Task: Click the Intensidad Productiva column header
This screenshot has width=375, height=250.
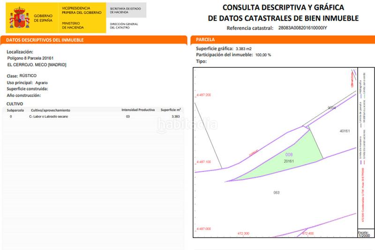Action: click(x=138, y=110)
